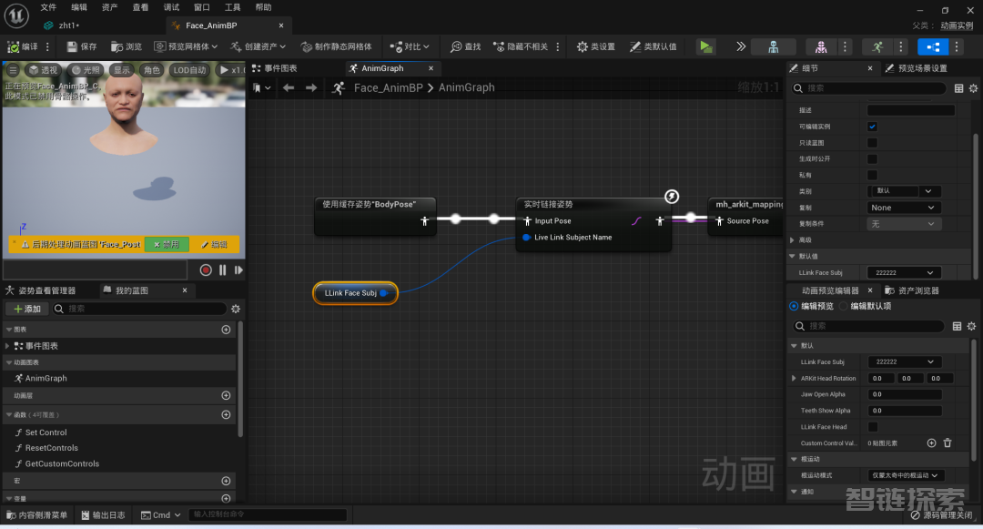The width and height of the screenshot is (983, 529).
Task: Click the back arrow in graph navigation
Action: click(x=289, y=87)
